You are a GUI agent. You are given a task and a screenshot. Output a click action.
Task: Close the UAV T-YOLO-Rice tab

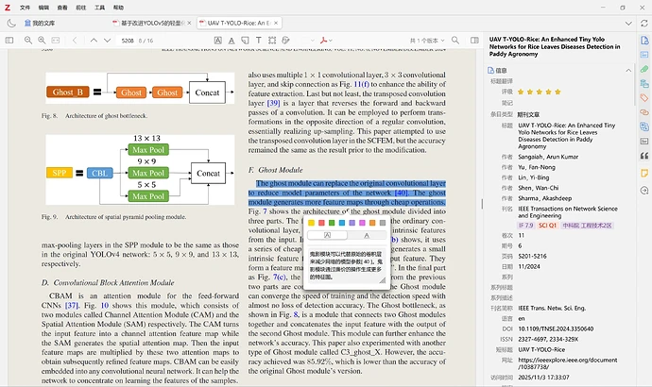tap(276, 23)
